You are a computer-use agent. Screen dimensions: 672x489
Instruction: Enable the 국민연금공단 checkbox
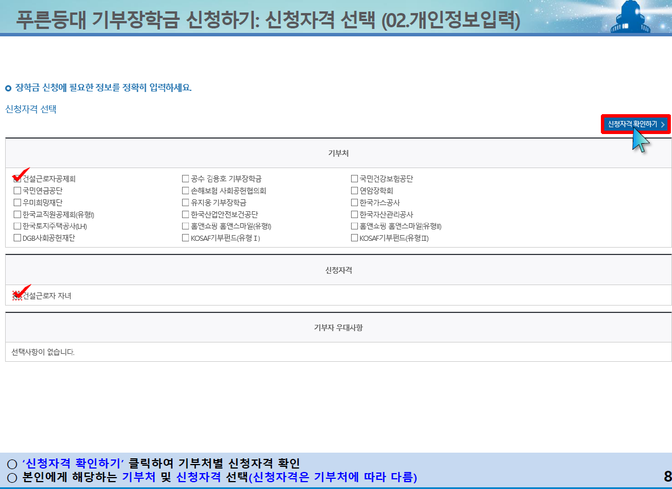[16, 190]
